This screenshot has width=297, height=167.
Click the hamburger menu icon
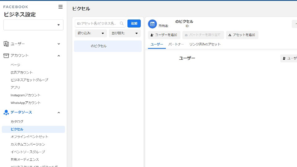tap(60, 7)
